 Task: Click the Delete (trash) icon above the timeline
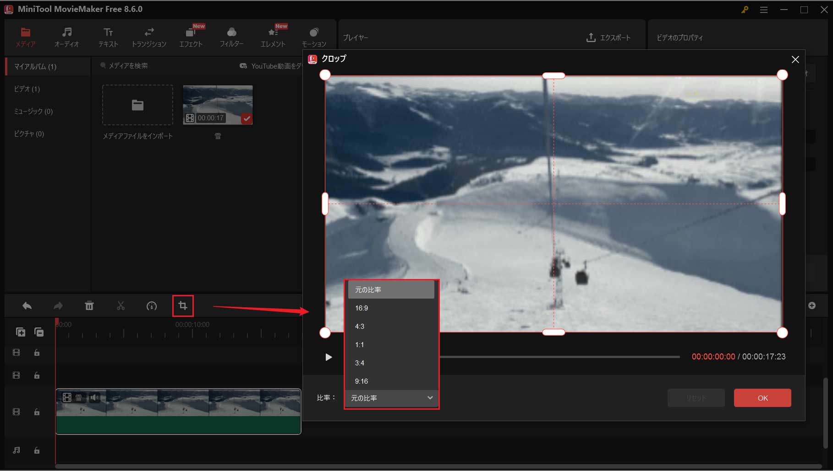(x=90, y=305)
